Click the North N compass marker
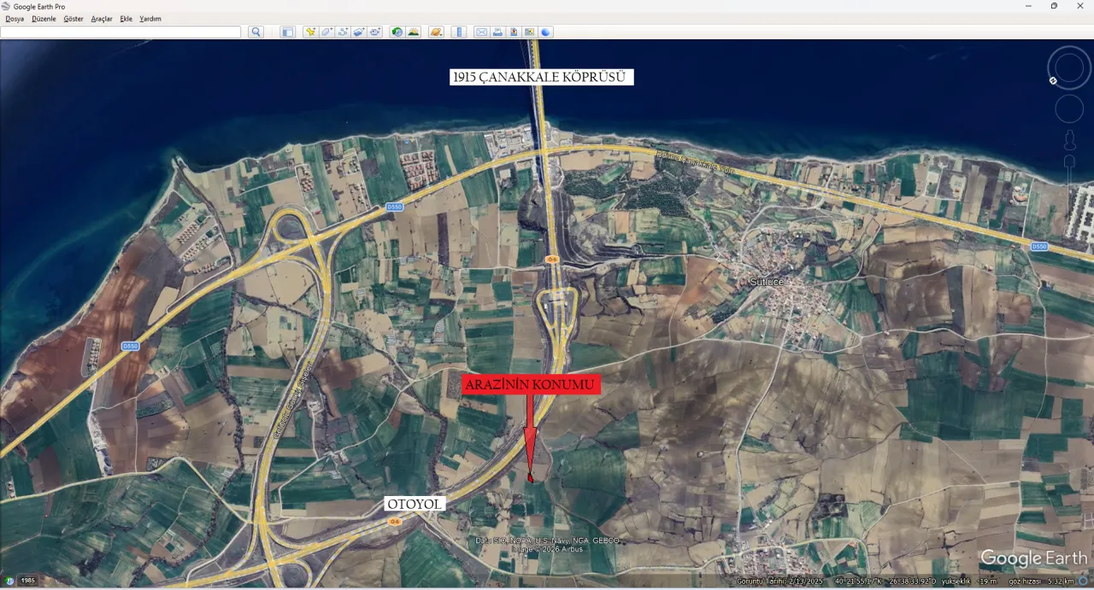This screenshot has height=590, width=1094. (1054, 81)
